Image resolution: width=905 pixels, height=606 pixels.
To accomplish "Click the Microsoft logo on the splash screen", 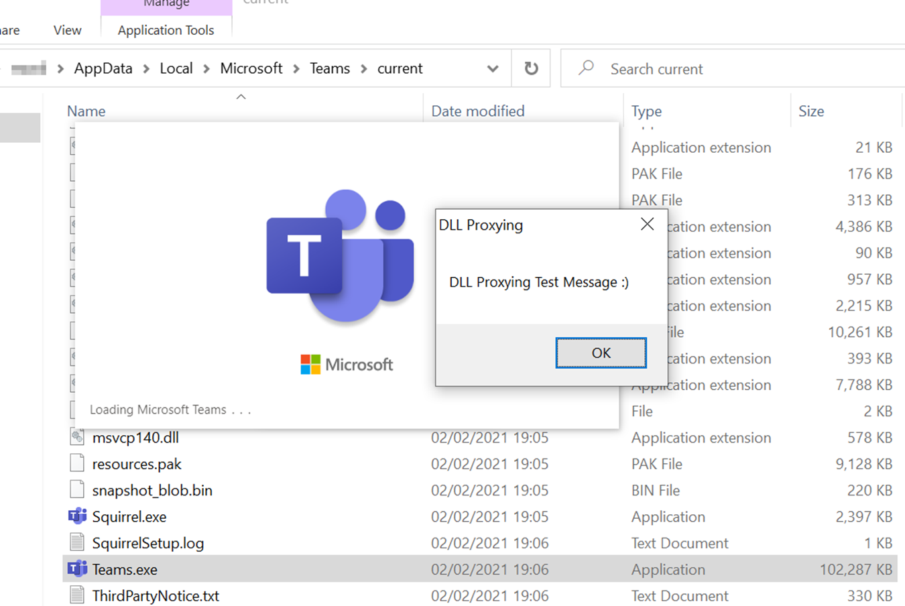I will [x=347, y=365].
